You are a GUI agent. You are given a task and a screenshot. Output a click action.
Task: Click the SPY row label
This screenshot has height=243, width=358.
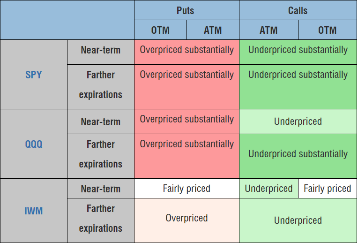pyautogui.click(x=34, y=75)
